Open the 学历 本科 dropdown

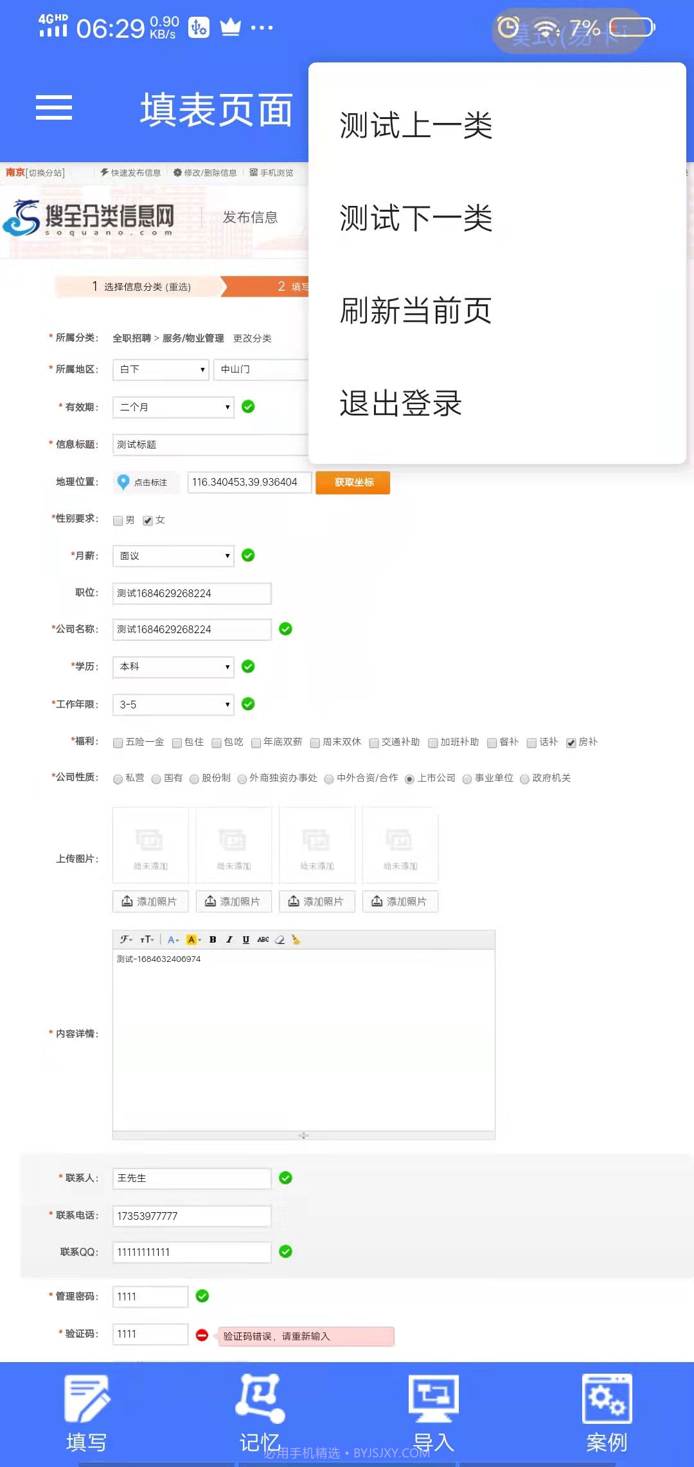tap(173, 667)
